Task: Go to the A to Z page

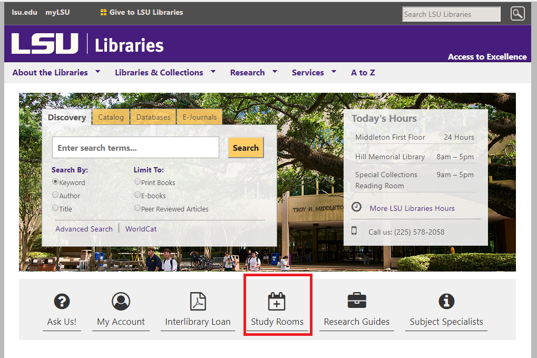Action: [x=363, y=73]
